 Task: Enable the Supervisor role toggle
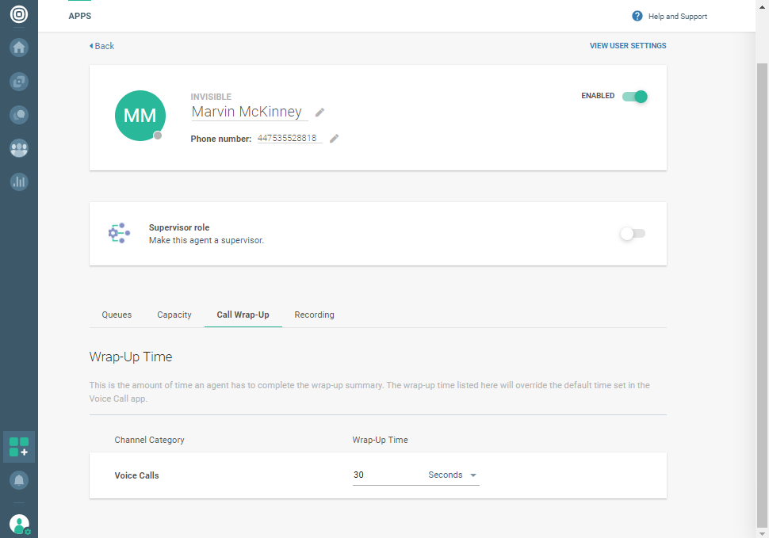(633, 234)
